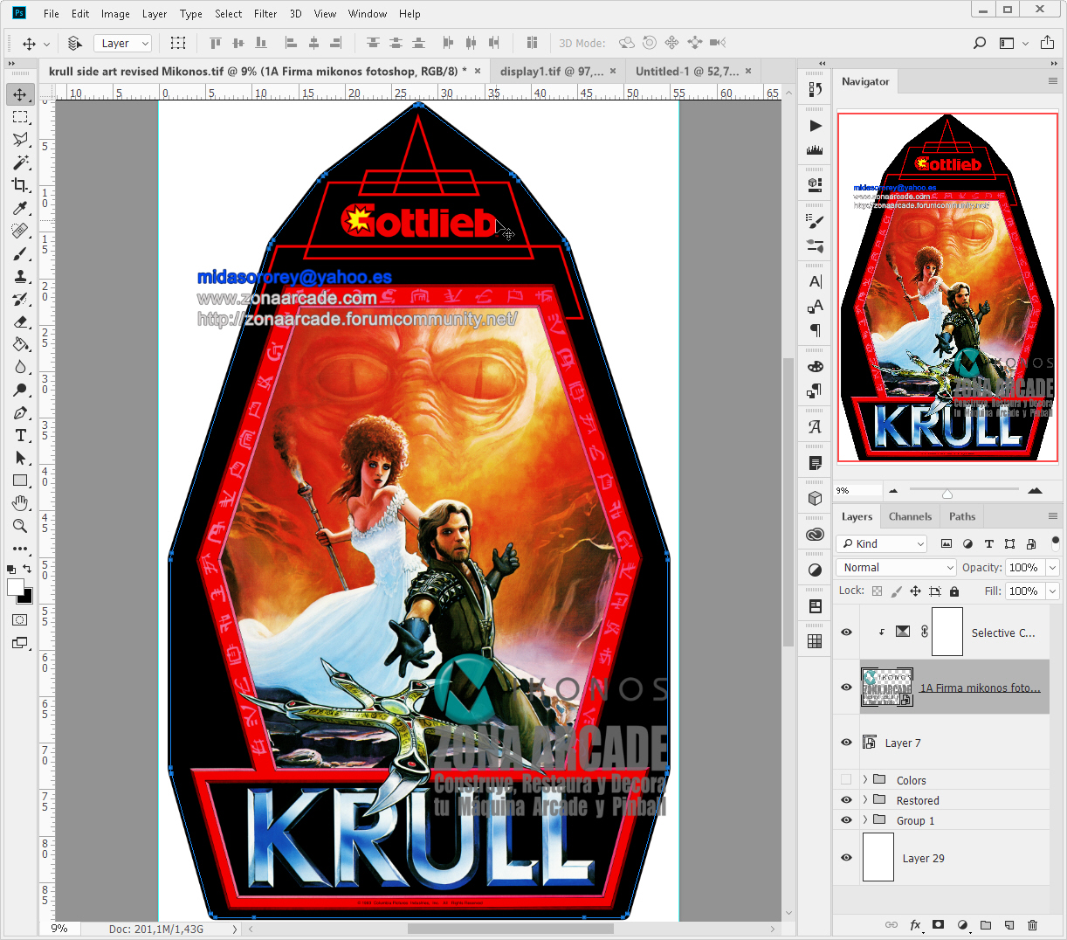Grab the Hand tool
This screenshot has height=940, width=1067.
[x=20, y=502]
